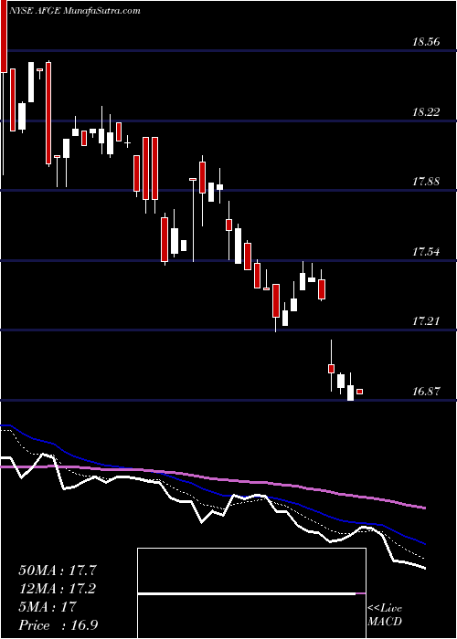
Task: Click the 5MA : 17 readout
Action: (48, 607)
